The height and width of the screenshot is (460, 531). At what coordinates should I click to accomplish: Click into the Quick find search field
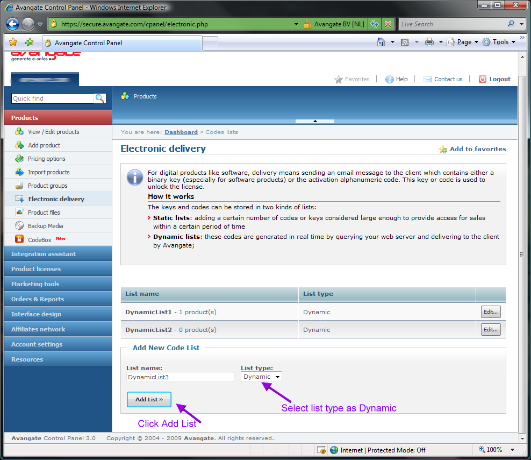(53, 98)
